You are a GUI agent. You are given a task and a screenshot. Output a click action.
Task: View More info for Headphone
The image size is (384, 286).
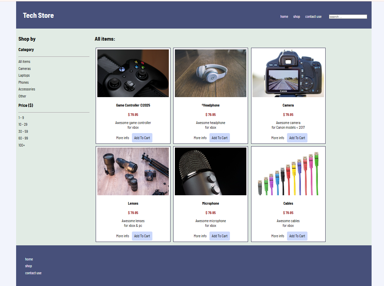tap(200, 138)
